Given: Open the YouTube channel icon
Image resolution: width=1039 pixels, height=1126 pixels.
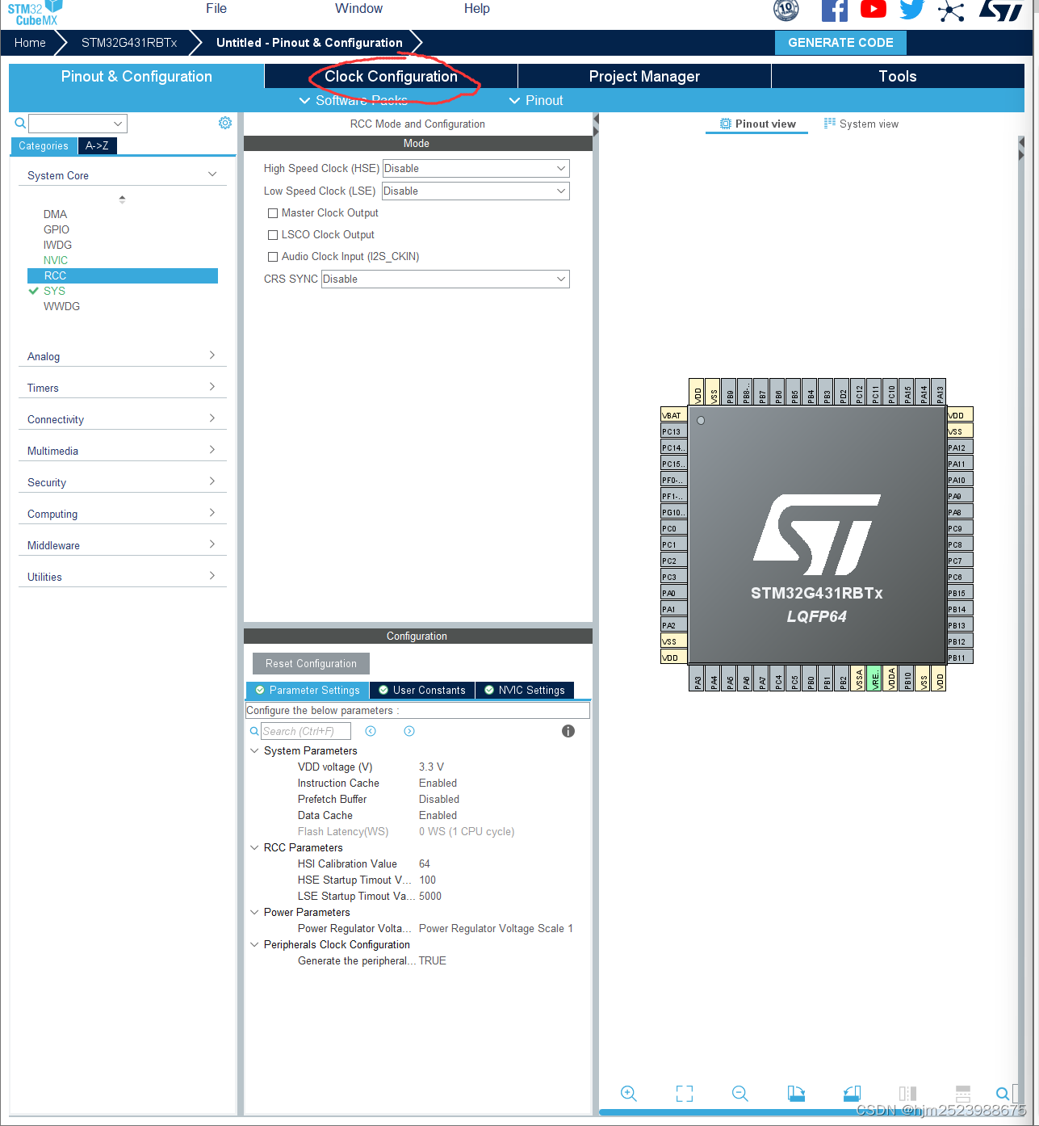Looking at the screenshot, I should pyautogui.click(x=873, y=11).
